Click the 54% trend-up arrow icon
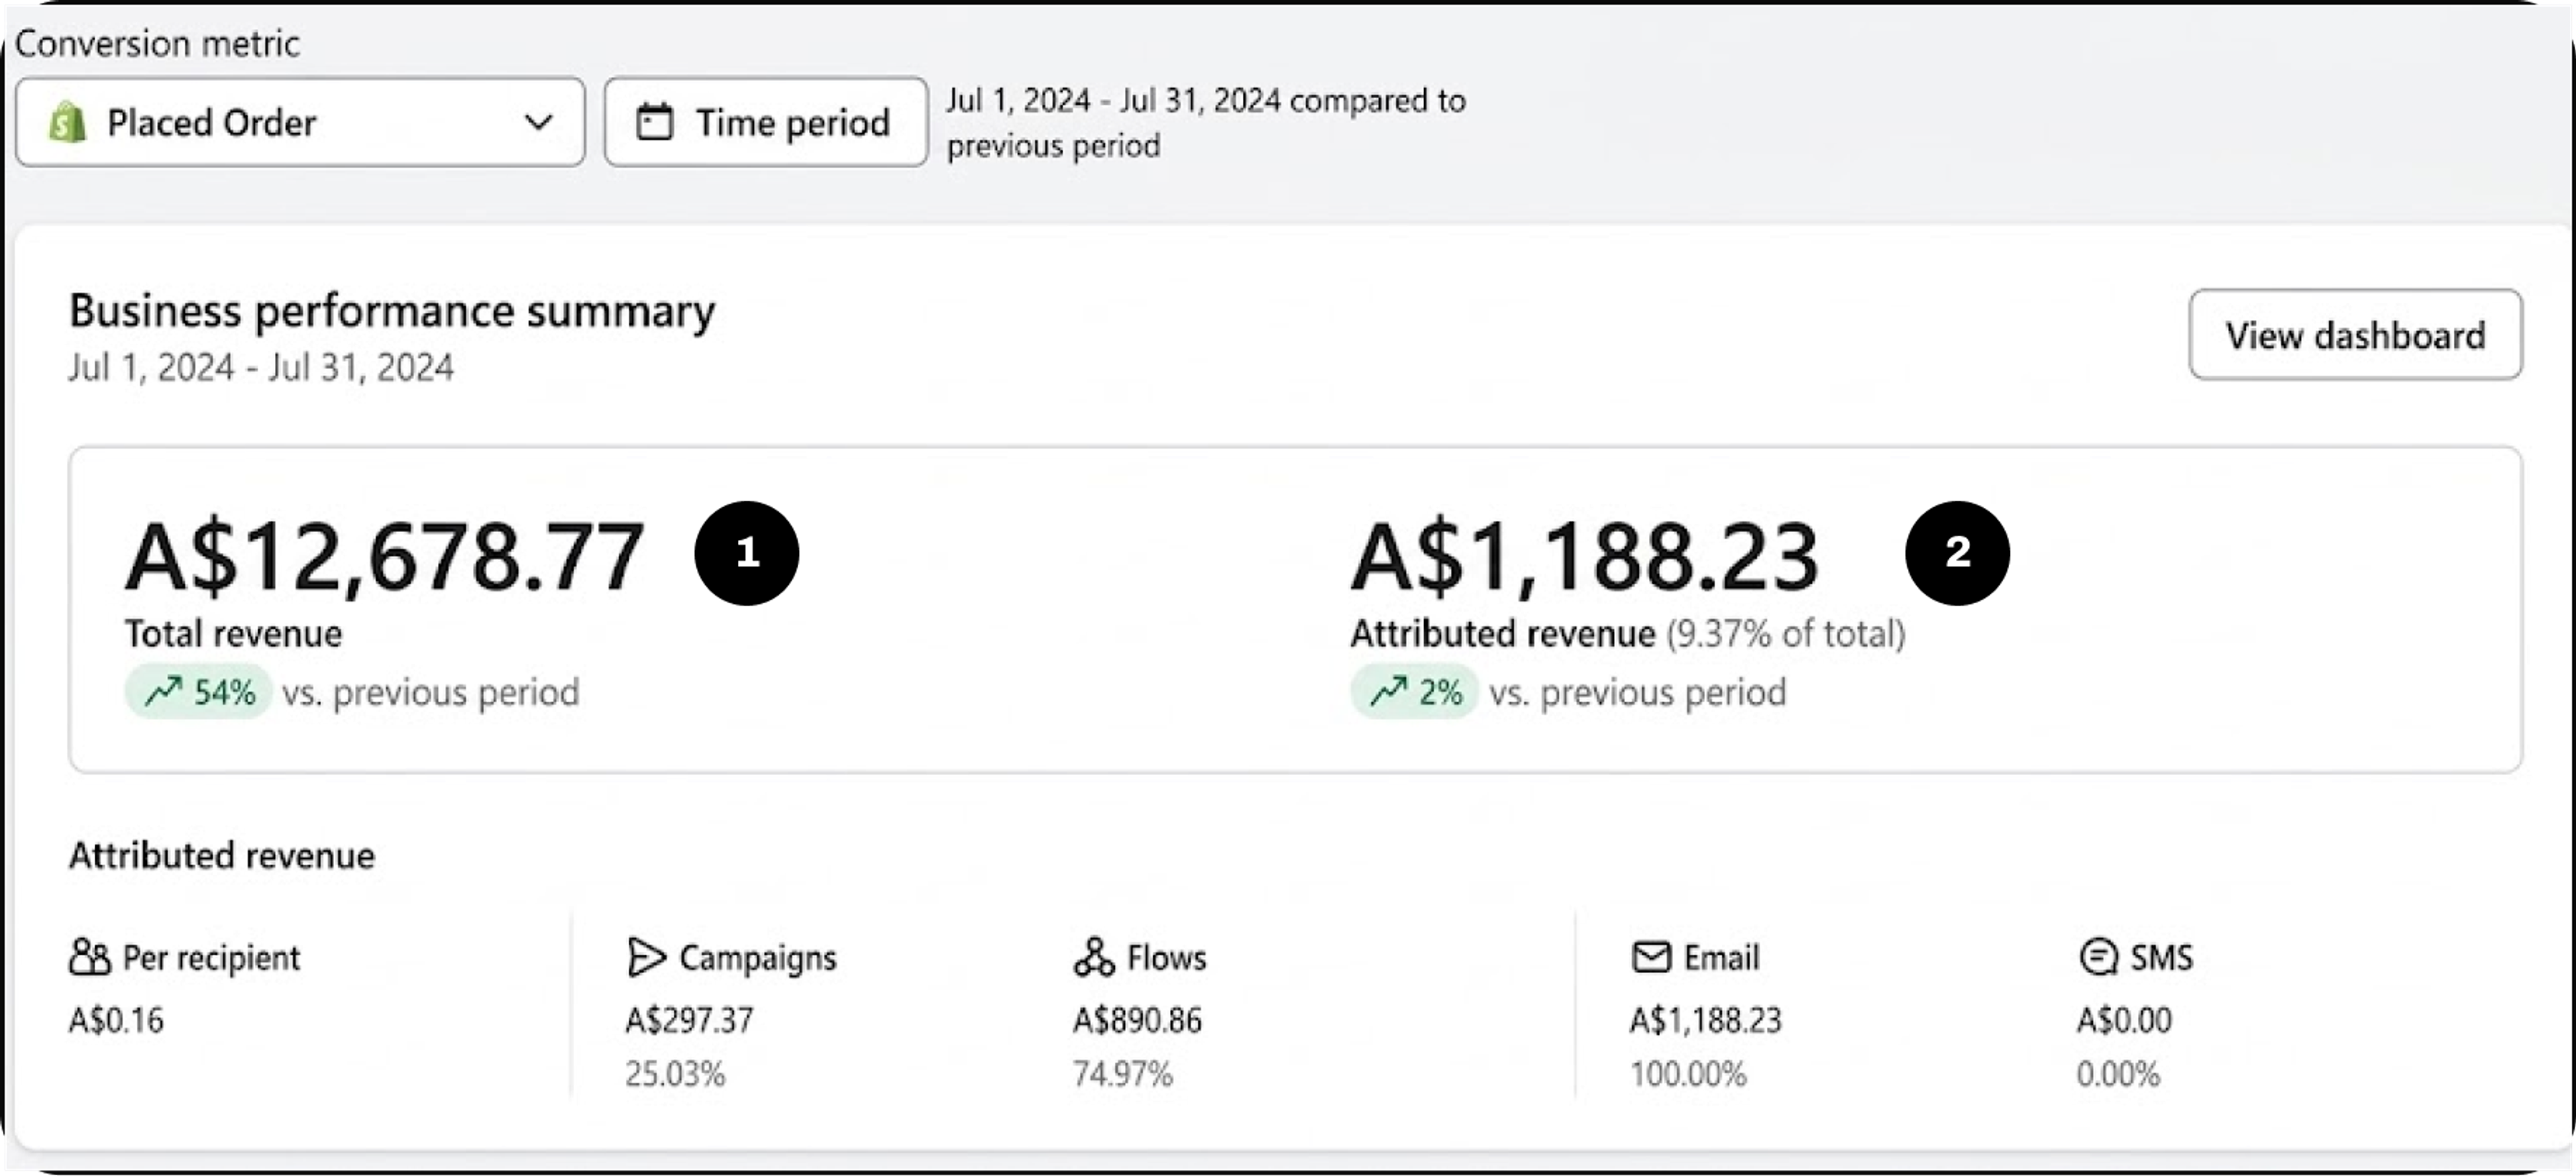Image resolution: width=2576 pixels, height=1176 pixels. [163, 691]
